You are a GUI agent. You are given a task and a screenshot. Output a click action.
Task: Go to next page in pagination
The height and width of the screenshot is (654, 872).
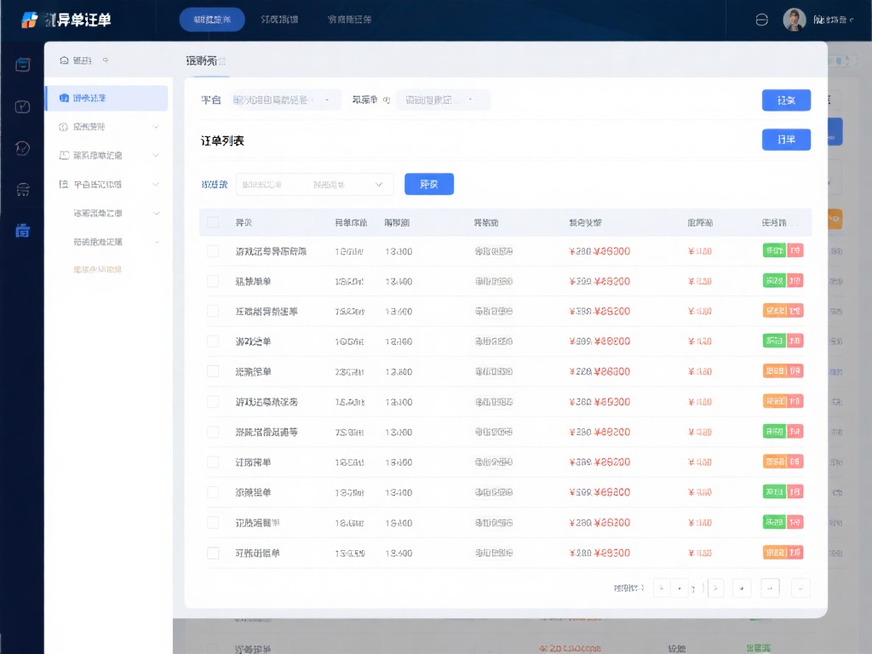click(x=716, y=588)
